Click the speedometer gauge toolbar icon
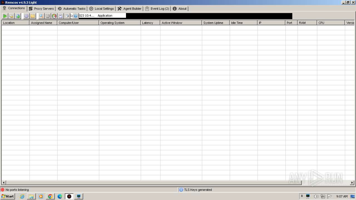This screenshot has height=200, width=356. point(54,16)
